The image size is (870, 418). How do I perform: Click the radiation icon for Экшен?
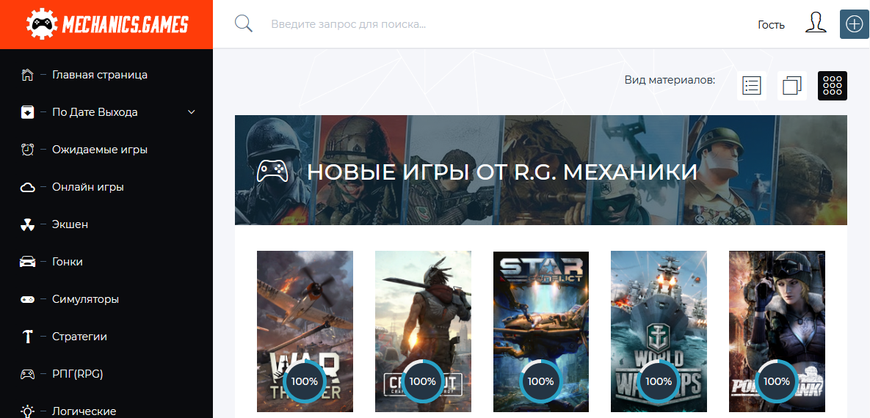[x=27, y=224]
